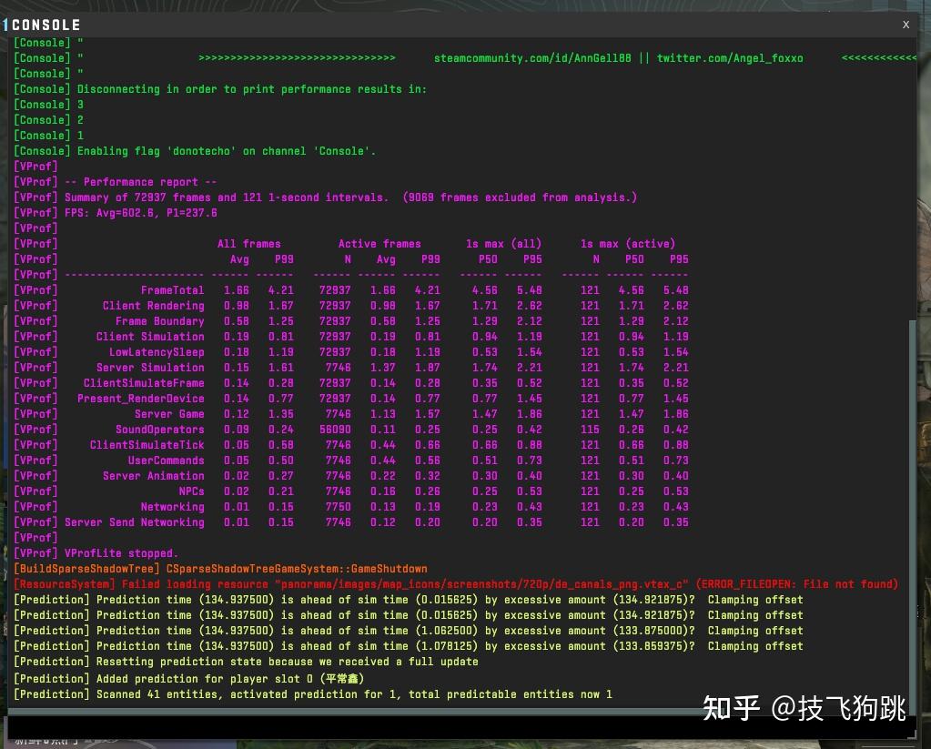Click the FrameTotal row label

point(172,289)
